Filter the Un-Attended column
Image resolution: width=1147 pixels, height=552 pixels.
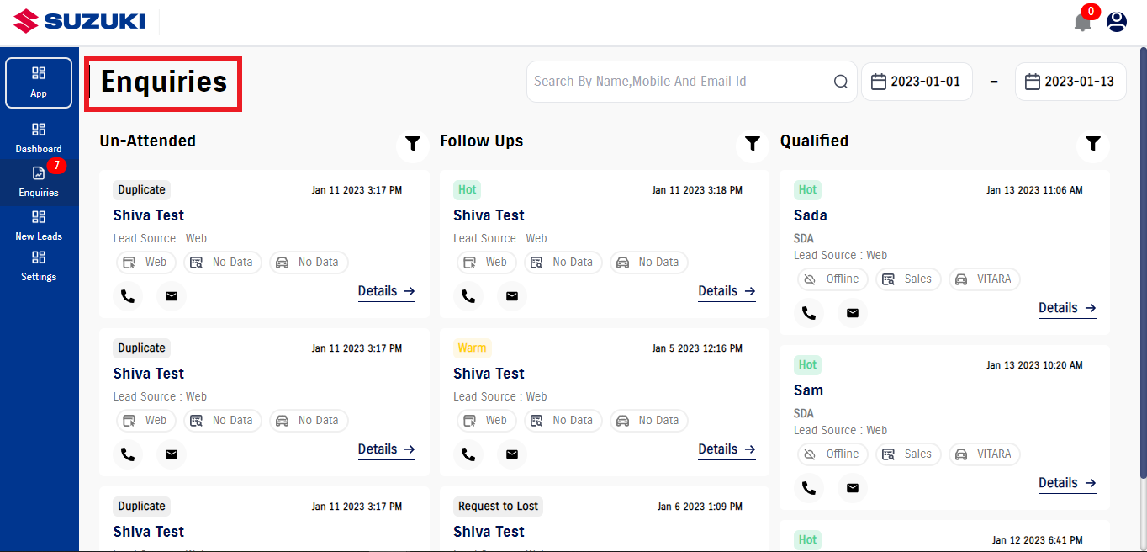point(413,144)
